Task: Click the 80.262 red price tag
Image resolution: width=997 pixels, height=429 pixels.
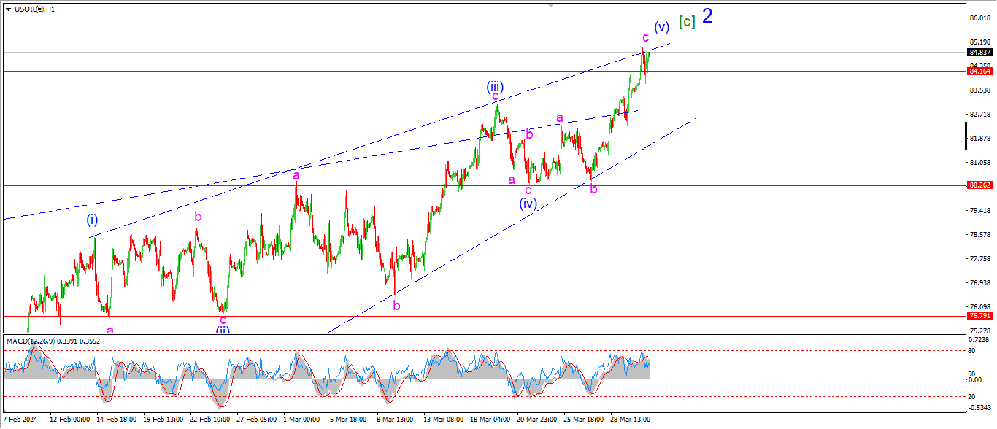Action: pyautogui.click(x=979, y=185)
